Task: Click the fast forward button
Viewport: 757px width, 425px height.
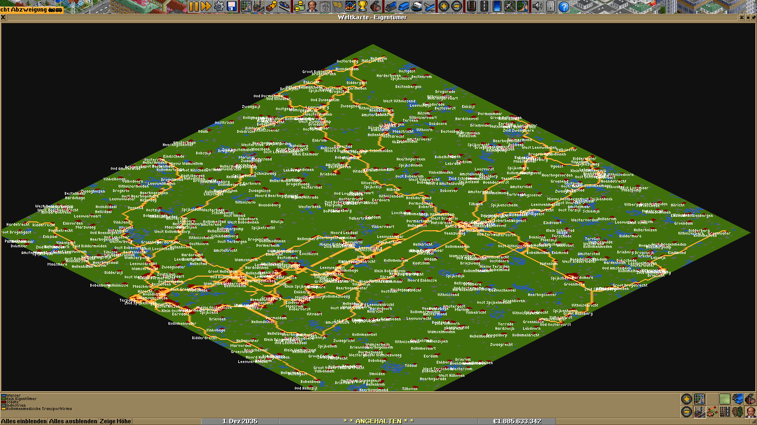Action: click(x=206, y=7)
